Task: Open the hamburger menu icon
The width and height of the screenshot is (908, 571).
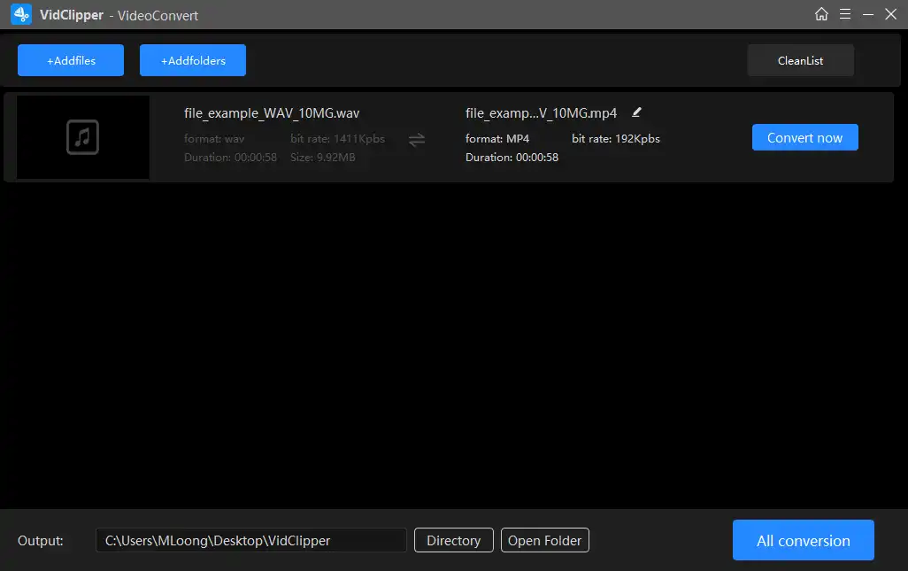Action: click(x=845, y=14)
